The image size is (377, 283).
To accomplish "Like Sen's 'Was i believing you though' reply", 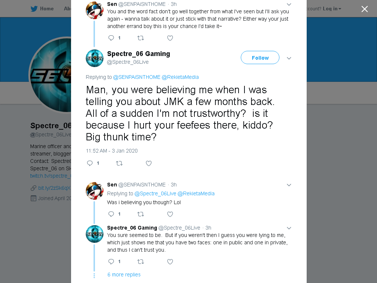I will click(x=170, y=214).
